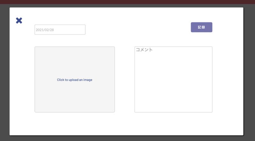Click the コメント placeholder text
This screenshot has width=255, height=141.
click(x=144, y=50)
